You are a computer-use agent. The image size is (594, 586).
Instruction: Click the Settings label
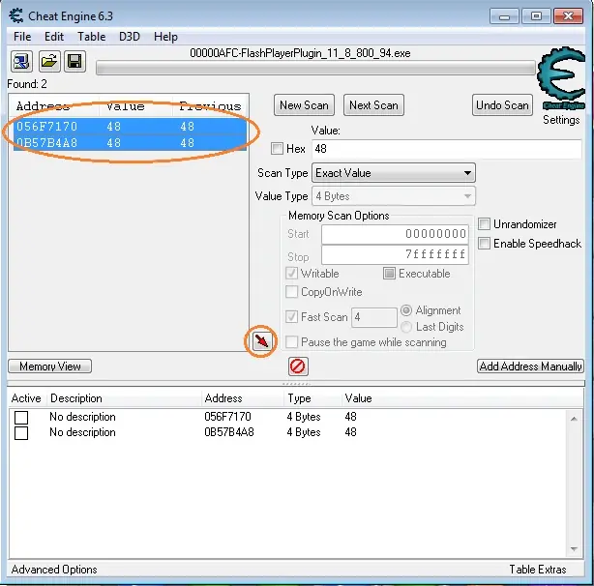pos(561,120)
